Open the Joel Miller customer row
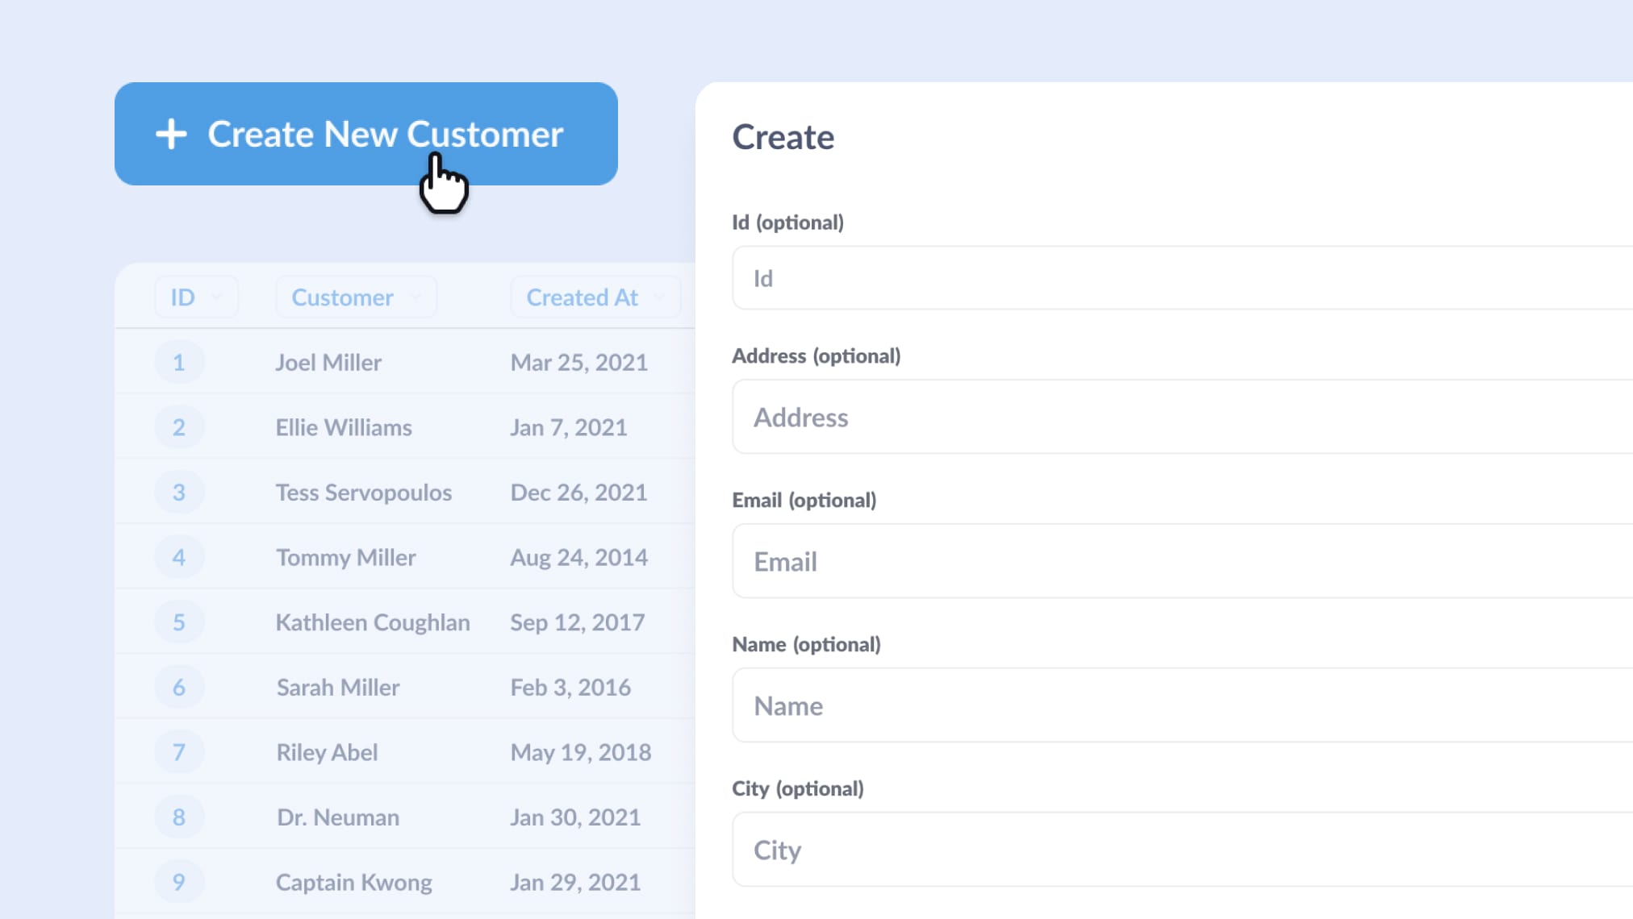Screen dimensions: 1633x919 pos(328,363)
